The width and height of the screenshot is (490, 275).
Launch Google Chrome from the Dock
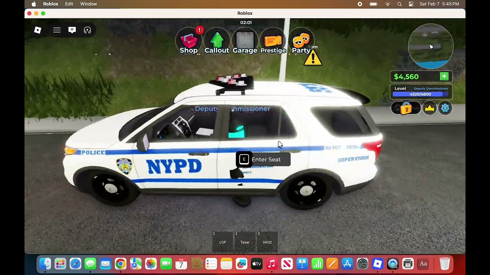(121, 264)
